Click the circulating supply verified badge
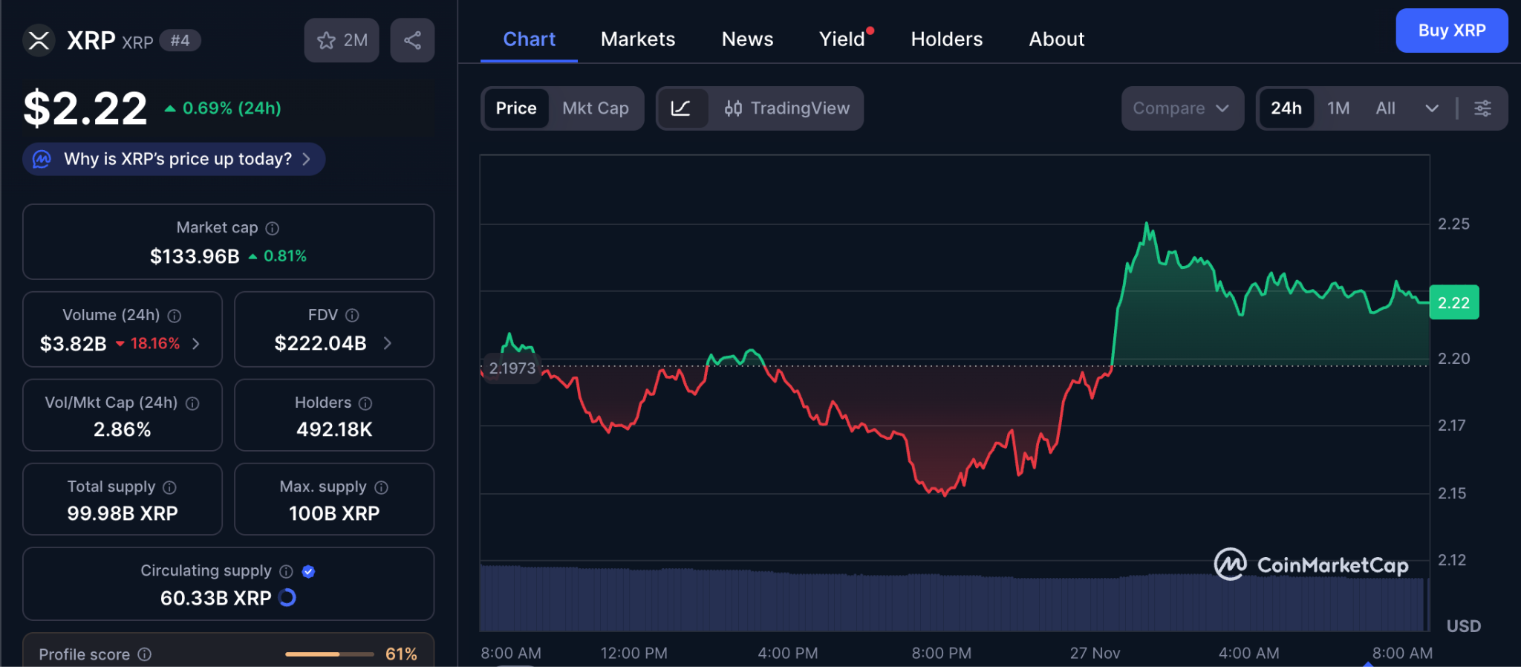Image resolution: width=1521 pixels, height=667 pixels. point(309,571)
